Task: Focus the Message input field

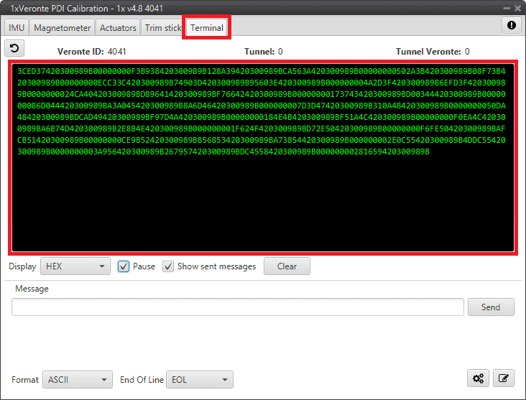Action: [x=237, y=307]
